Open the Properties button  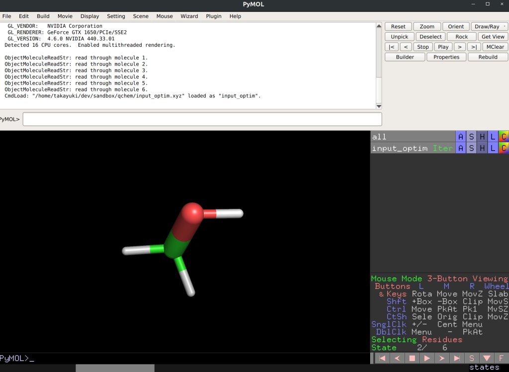[446, 57]
